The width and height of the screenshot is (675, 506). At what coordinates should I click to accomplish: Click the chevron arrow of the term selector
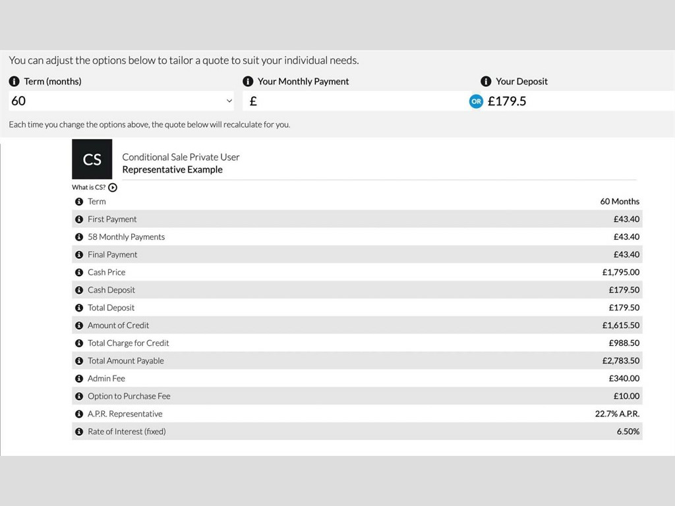(229, 101)
